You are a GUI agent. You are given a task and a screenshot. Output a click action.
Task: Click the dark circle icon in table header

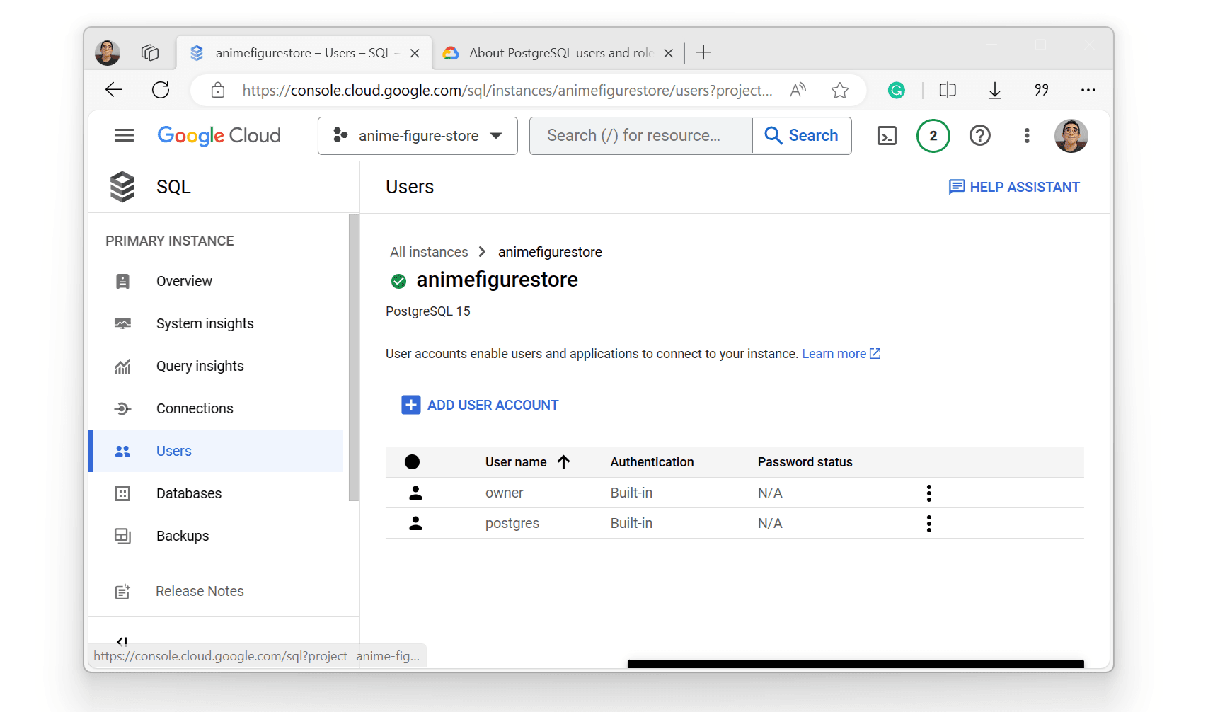click(413, 462)
